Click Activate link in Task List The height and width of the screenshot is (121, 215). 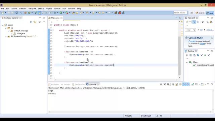(x=210, y=30)
